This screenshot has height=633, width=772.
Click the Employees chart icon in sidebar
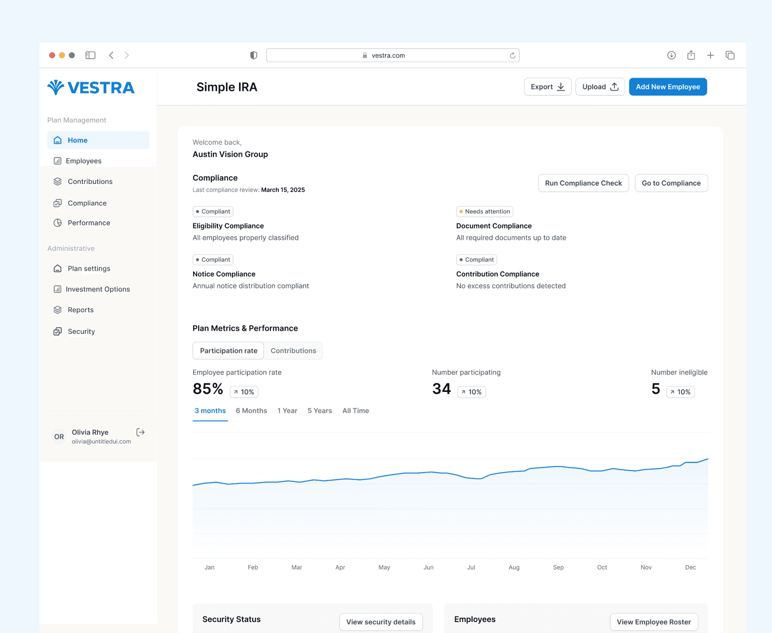pyautogui.click(x=58, y=161)
